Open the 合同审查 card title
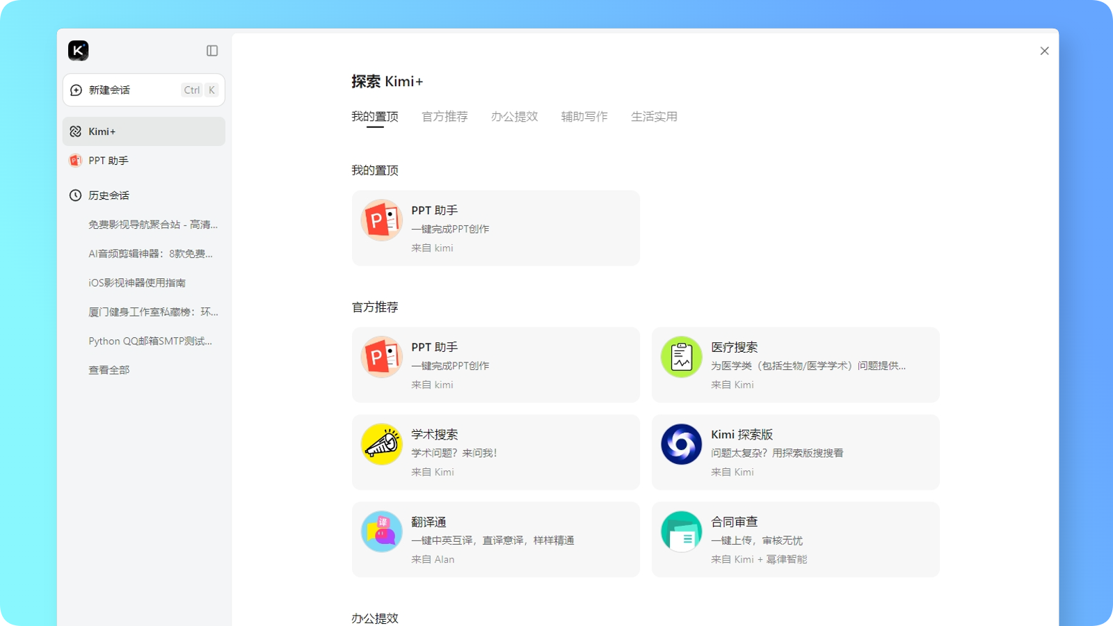This screenshot has height=626, width=1113. [735, 522]
